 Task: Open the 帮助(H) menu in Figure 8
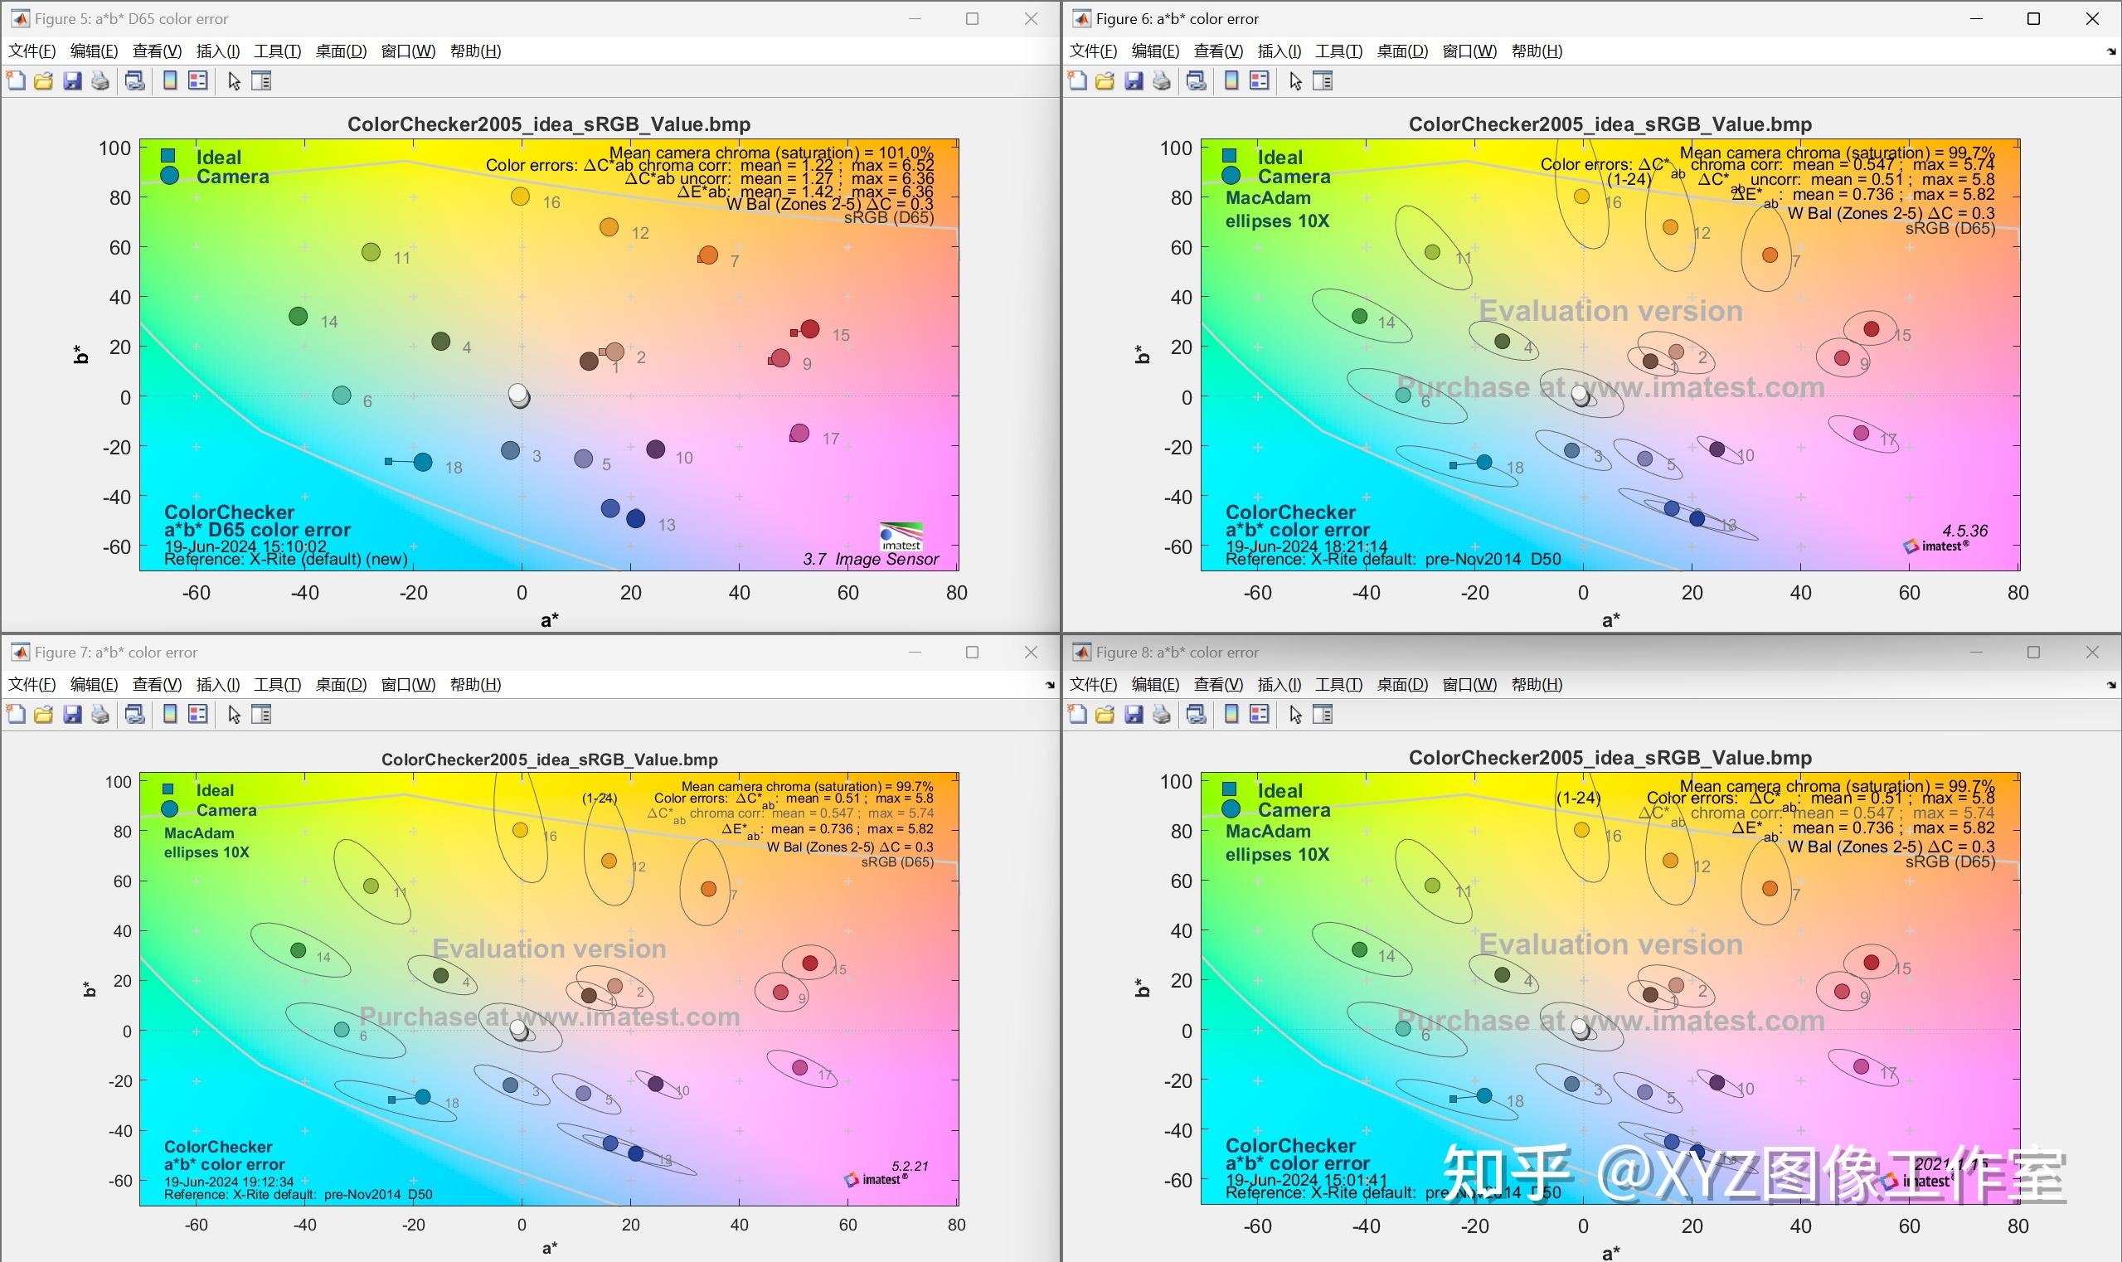coord(1536,685)
